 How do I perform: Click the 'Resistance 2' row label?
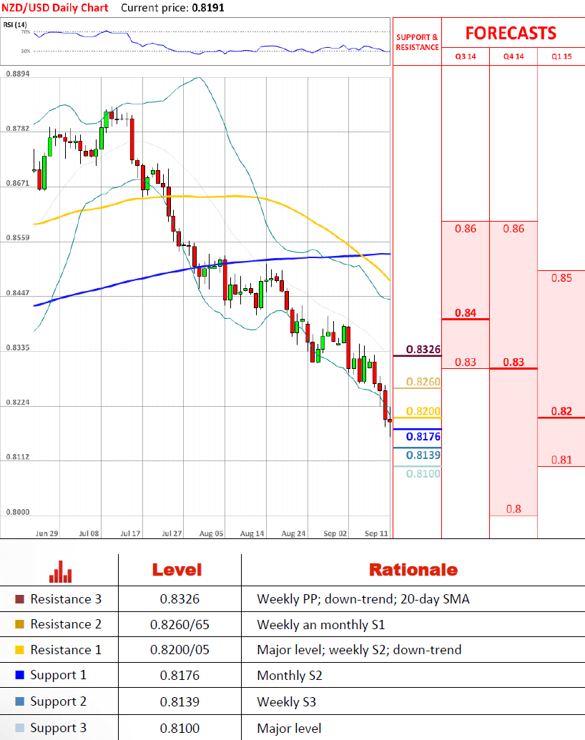[66, 624]
